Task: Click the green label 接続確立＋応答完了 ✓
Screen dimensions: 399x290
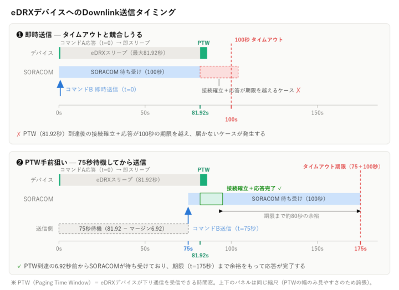Action: point(254,188)
